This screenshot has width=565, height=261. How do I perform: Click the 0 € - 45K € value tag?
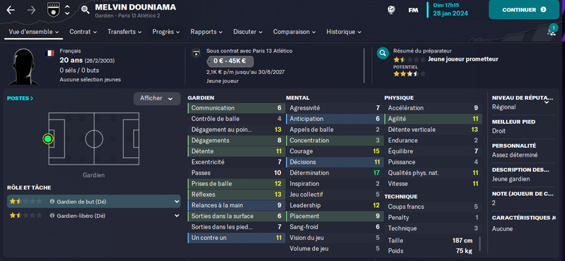tap(230, 61)
